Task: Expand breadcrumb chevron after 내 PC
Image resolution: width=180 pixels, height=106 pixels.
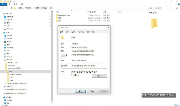Action: coord(23,8)
